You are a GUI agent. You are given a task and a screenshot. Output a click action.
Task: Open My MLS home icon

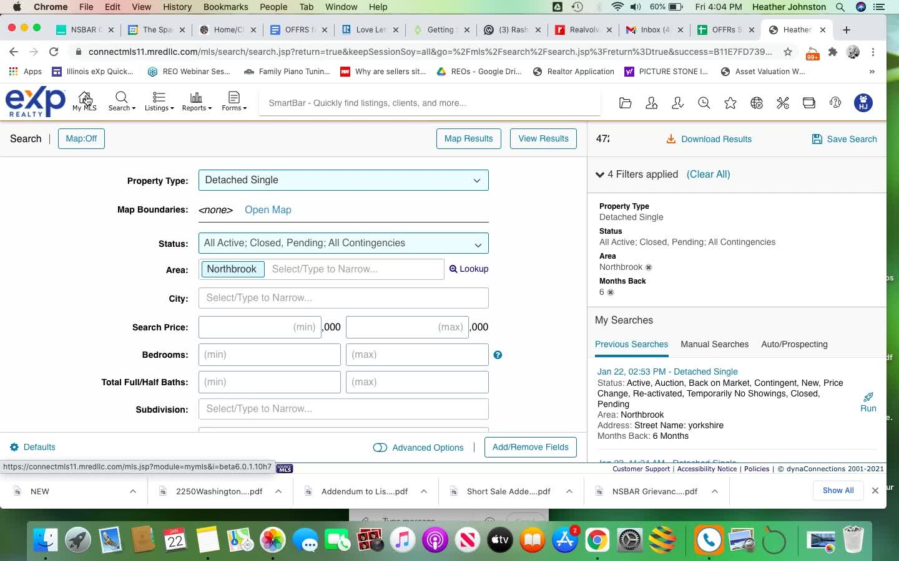(84, 101)
